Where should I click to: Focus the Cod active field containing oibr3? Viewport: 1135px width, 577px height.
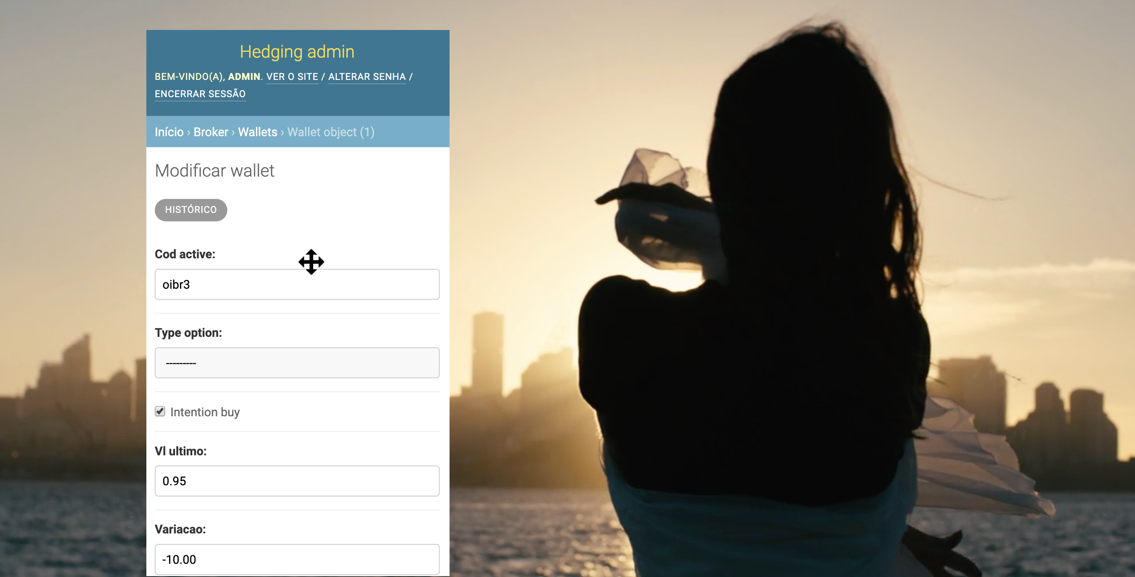(x=297, y=284)
